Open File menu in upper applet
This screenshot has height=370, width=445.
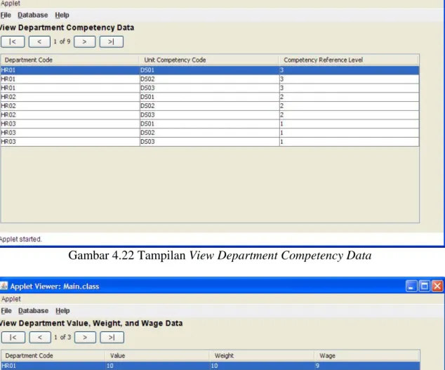pos(6,15)
